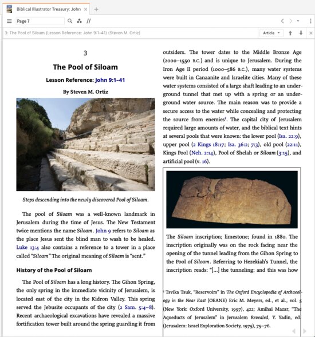Click 'History of the Pool of Siloam' heading

(x=54, y=270)
